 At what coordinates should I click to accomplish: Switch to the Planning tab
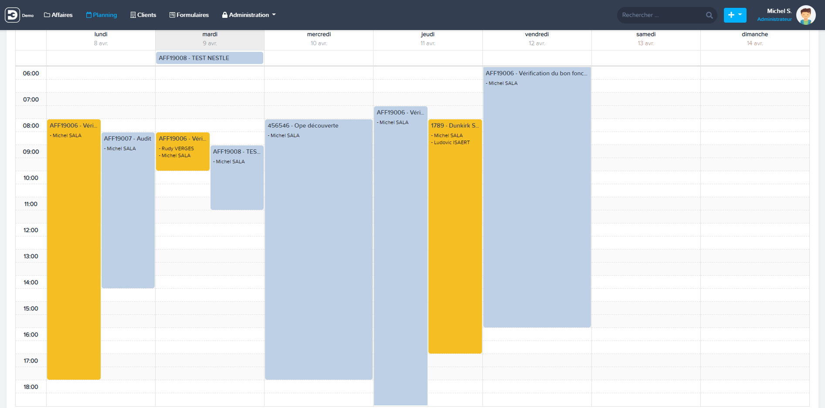pos(102,15)
